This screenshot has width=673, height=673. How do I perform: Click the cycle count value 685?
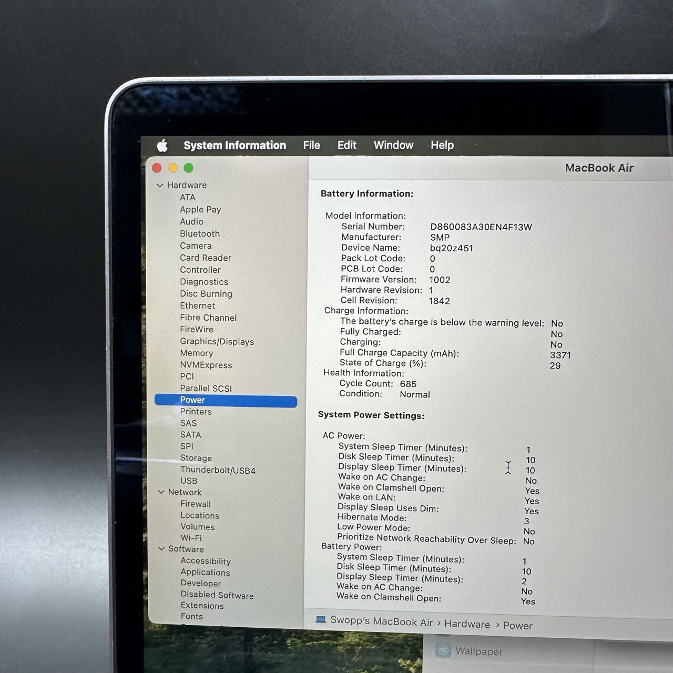coord(408,384)
